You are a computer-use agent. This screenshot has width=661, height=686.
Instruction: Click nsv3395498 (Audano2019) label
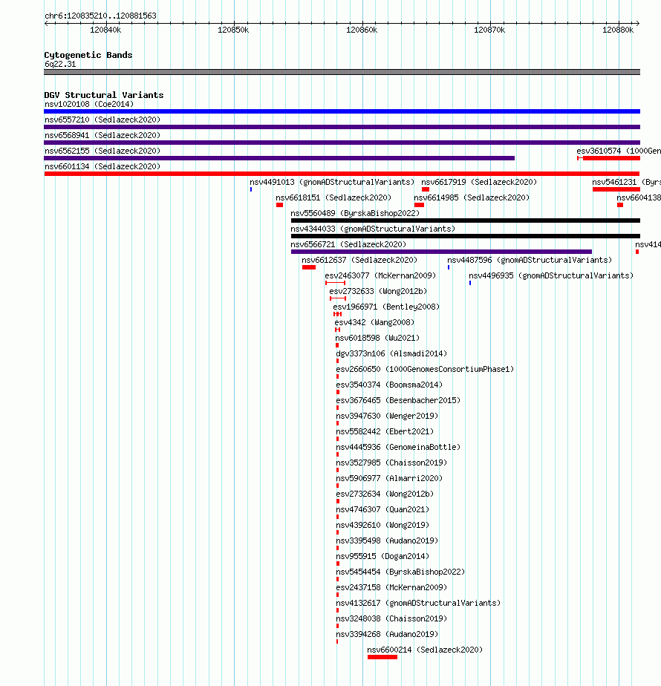click(387, 540)
